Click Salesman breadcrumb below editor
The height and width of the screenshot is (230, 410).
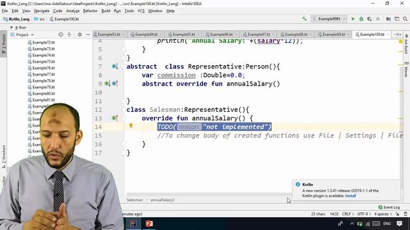click(135, 200)
